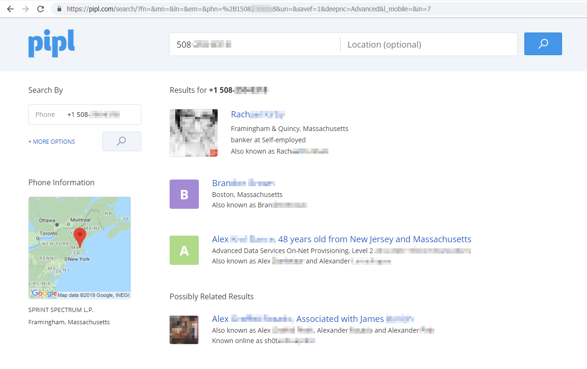Click the browser forward arrow
The image size is (587, 369).
(x=25, y=9)
